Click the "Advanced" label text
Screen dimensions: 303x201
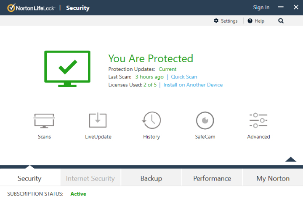258,137
